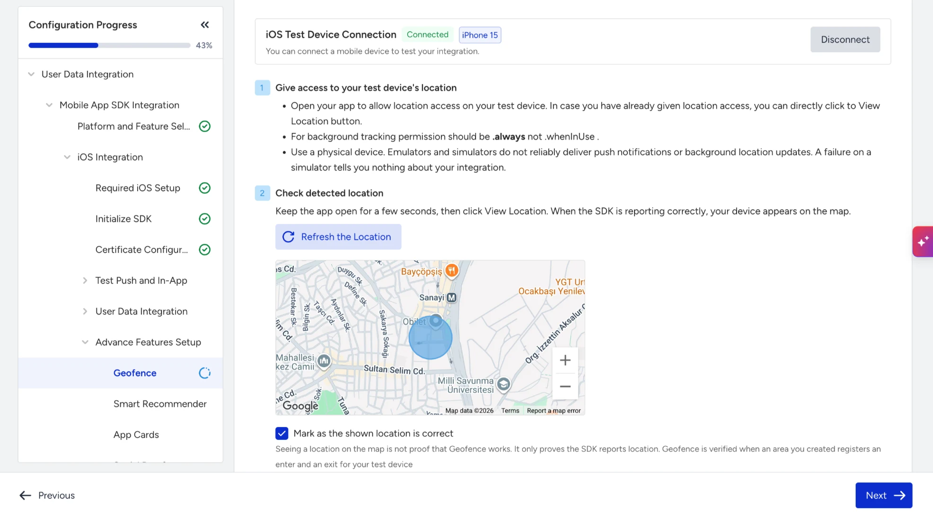Click the mosque marker near Mahallesi Camii
The height and width of the screenshot is (518, 933).
(x=324, y=361)
